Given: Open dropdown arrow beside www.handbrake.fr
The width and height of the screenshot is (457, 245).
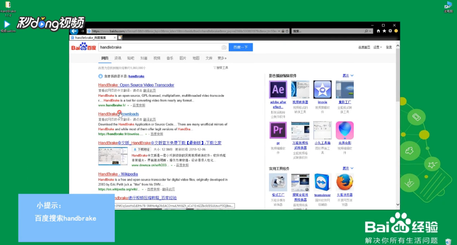Looking at the screenshot, I should tap(128, 105).
